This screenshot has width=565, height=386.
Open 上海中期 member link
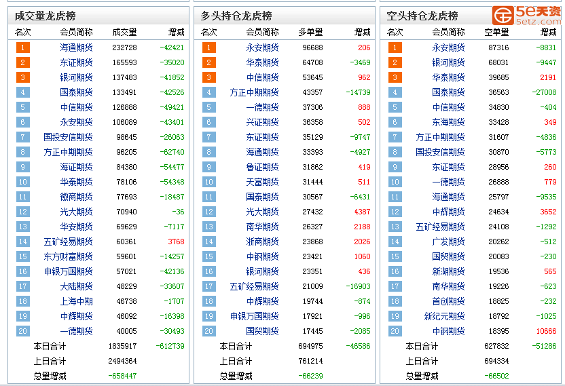coord(76,301)
